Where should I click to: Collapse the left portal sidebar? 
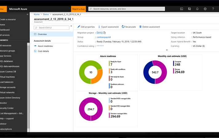(x=27, y=14)
